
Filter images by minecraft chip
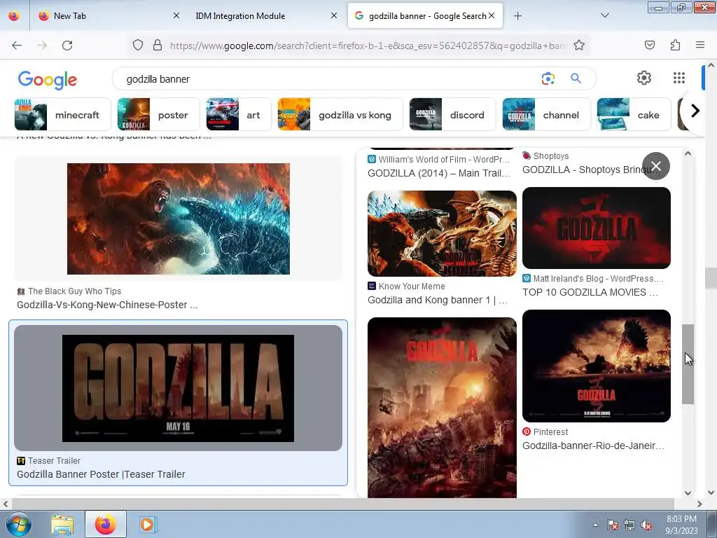[62, 114]
